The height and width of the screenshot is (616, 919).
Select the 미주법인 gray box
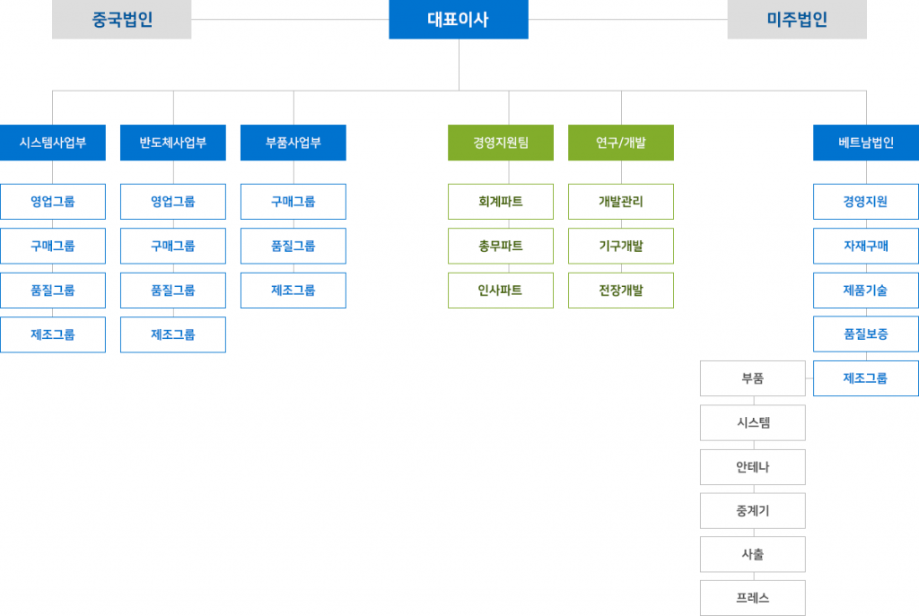[x=797, y=20]
